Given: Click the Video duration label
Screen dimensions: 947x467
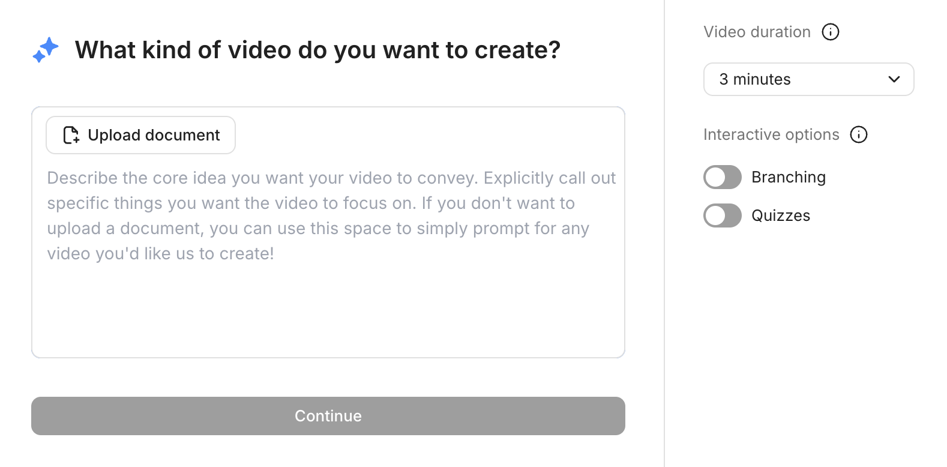Looking at the screenshot, I should [x=757, y=32].
